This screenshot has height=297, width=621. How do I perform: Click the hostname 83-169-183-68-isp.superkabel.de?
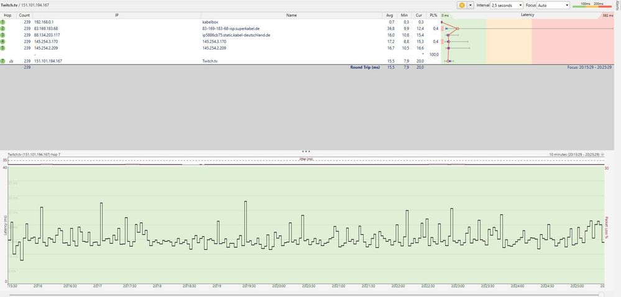pos(231,29)
